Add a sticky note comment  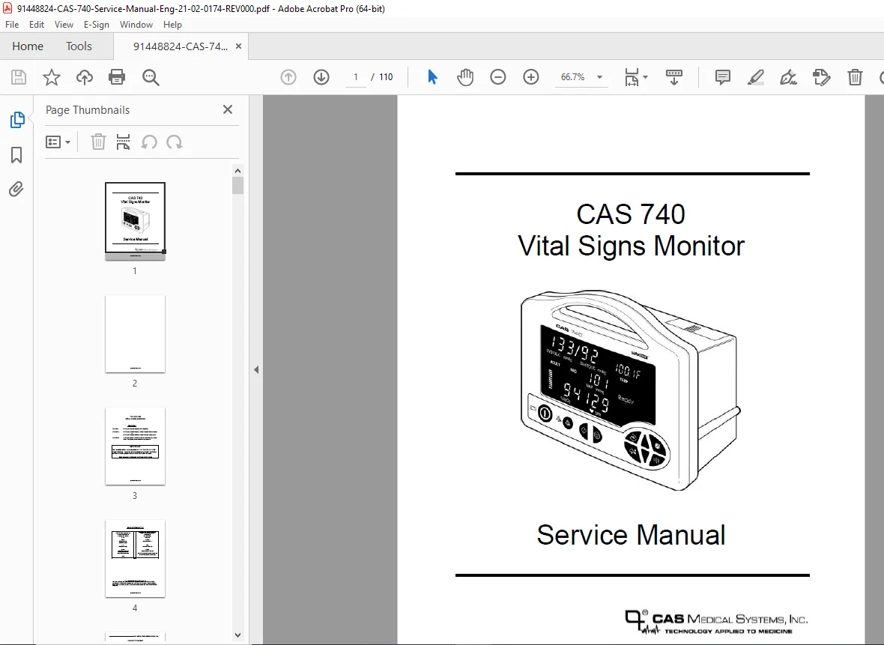coord(722,77)
